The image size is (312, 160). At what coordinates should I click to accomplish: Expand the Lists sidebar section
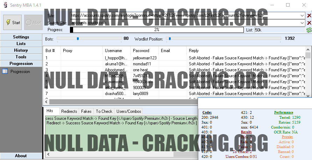21,44
